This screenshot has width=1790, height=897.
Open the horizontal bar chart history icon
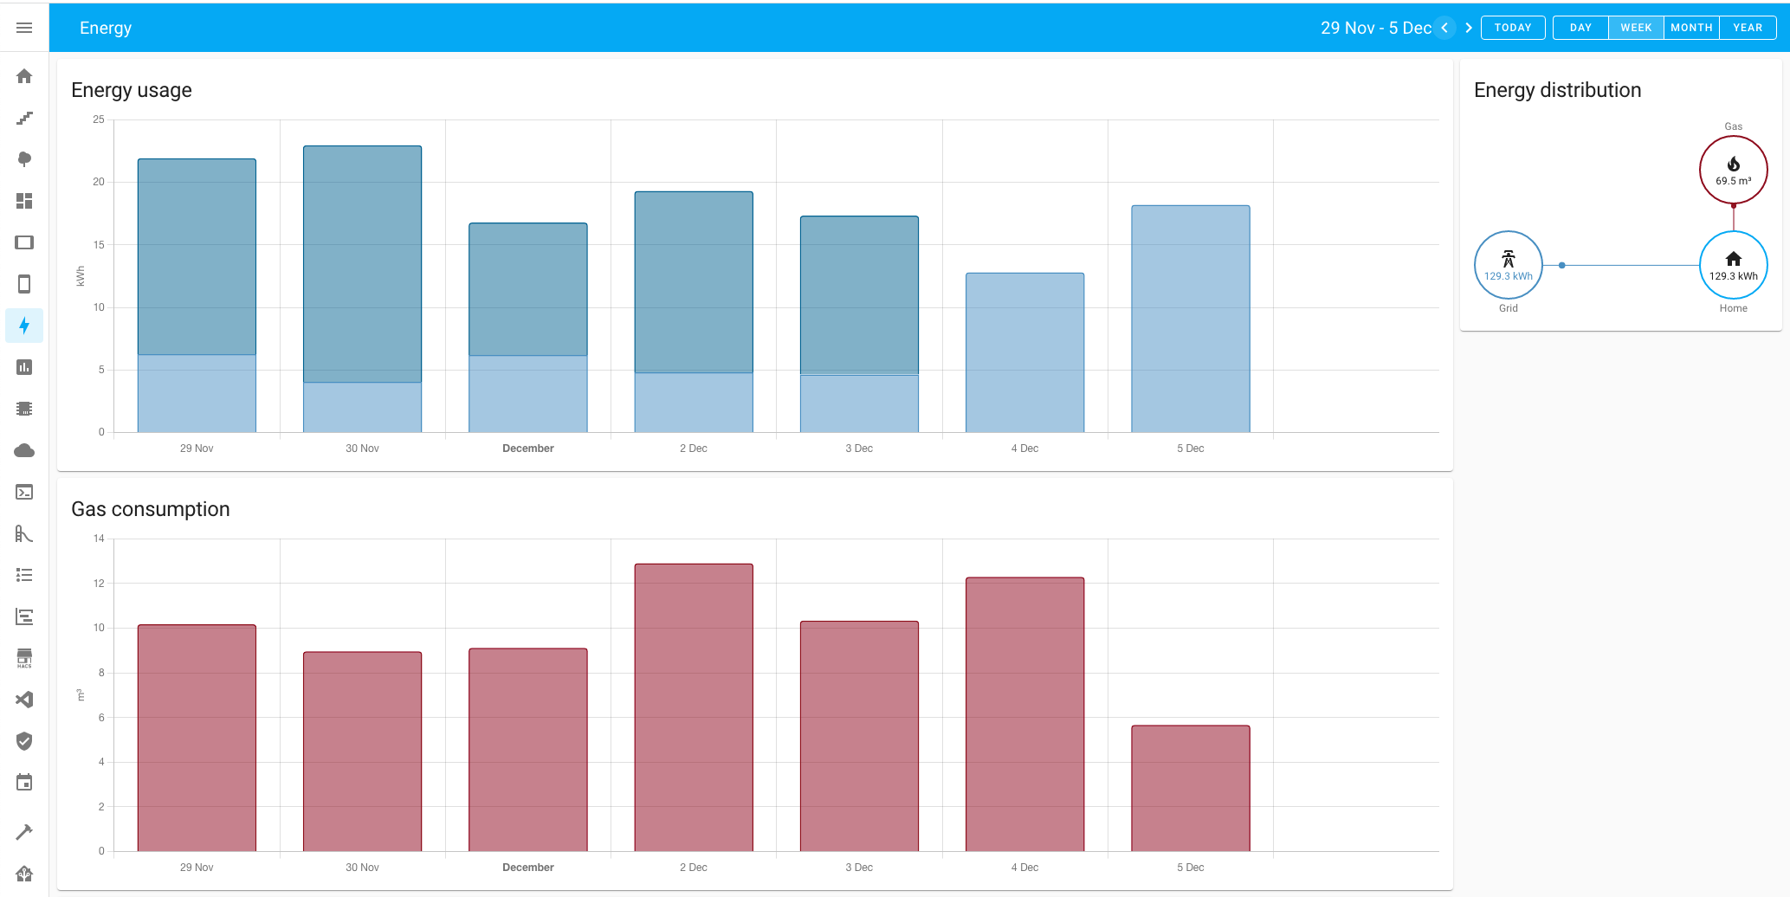tap(24, 616)
